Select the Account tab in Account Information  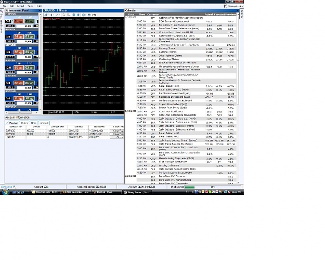[x=44, y=123]
